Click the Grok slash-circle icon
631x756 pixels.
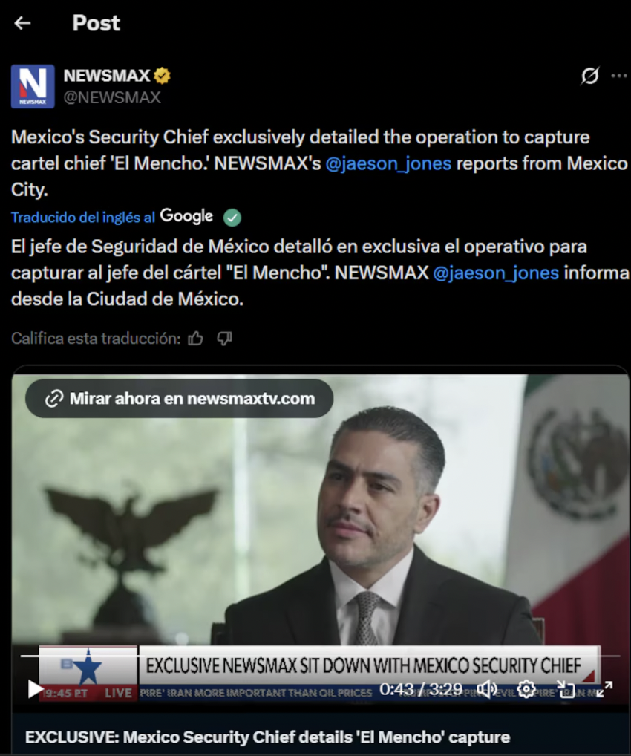point(589,76)
